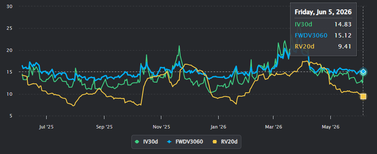Toggle the FWDV3060 series in the legend
Viewport: 377px width, 154px height.
point(185,142)
